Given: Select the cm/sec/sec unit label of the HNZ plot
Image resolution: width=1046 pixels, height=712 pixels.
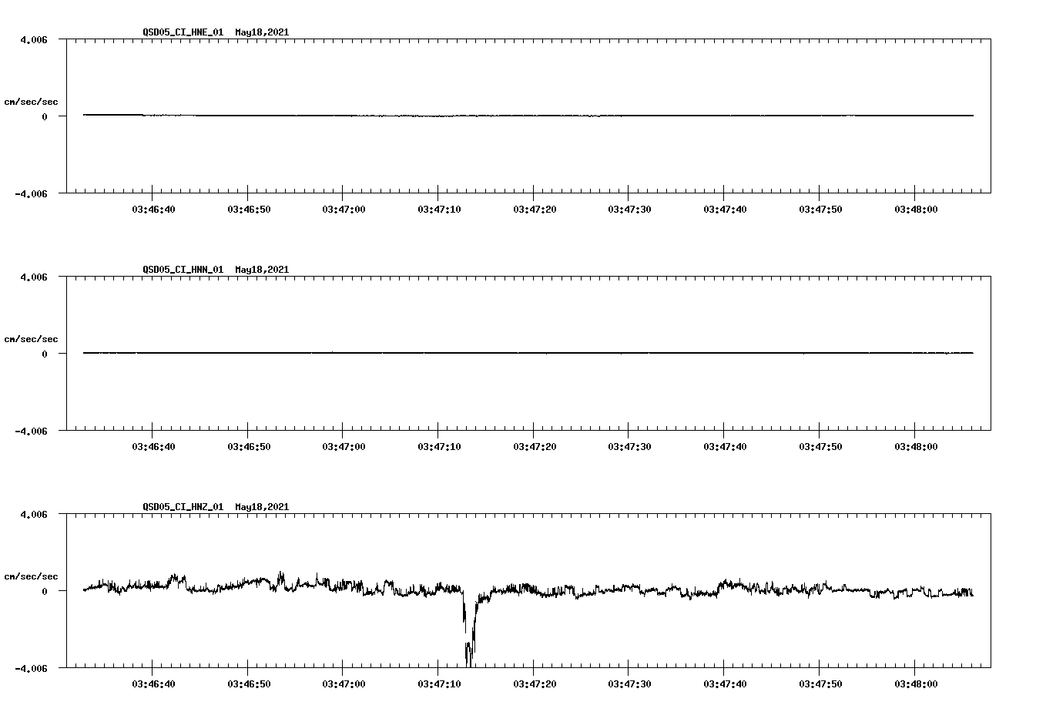Looking at the screenshot, I should point(32,575).
